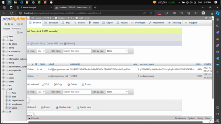Viewport: 221px width, 124px height.
Task: Click browser refresh button
Action: [x=12, y=13]
